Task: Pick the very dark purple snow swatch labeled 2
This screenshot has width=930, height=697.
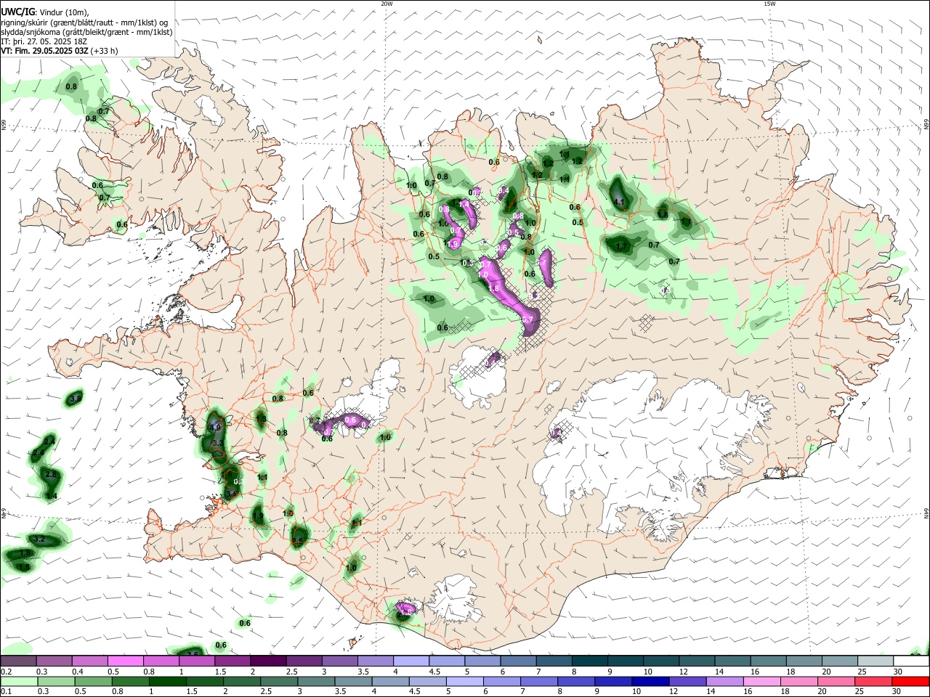Action: tap(268, 661)
